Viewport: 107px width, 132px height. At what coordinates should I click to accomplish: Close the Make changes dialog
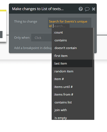coord(94,9)
